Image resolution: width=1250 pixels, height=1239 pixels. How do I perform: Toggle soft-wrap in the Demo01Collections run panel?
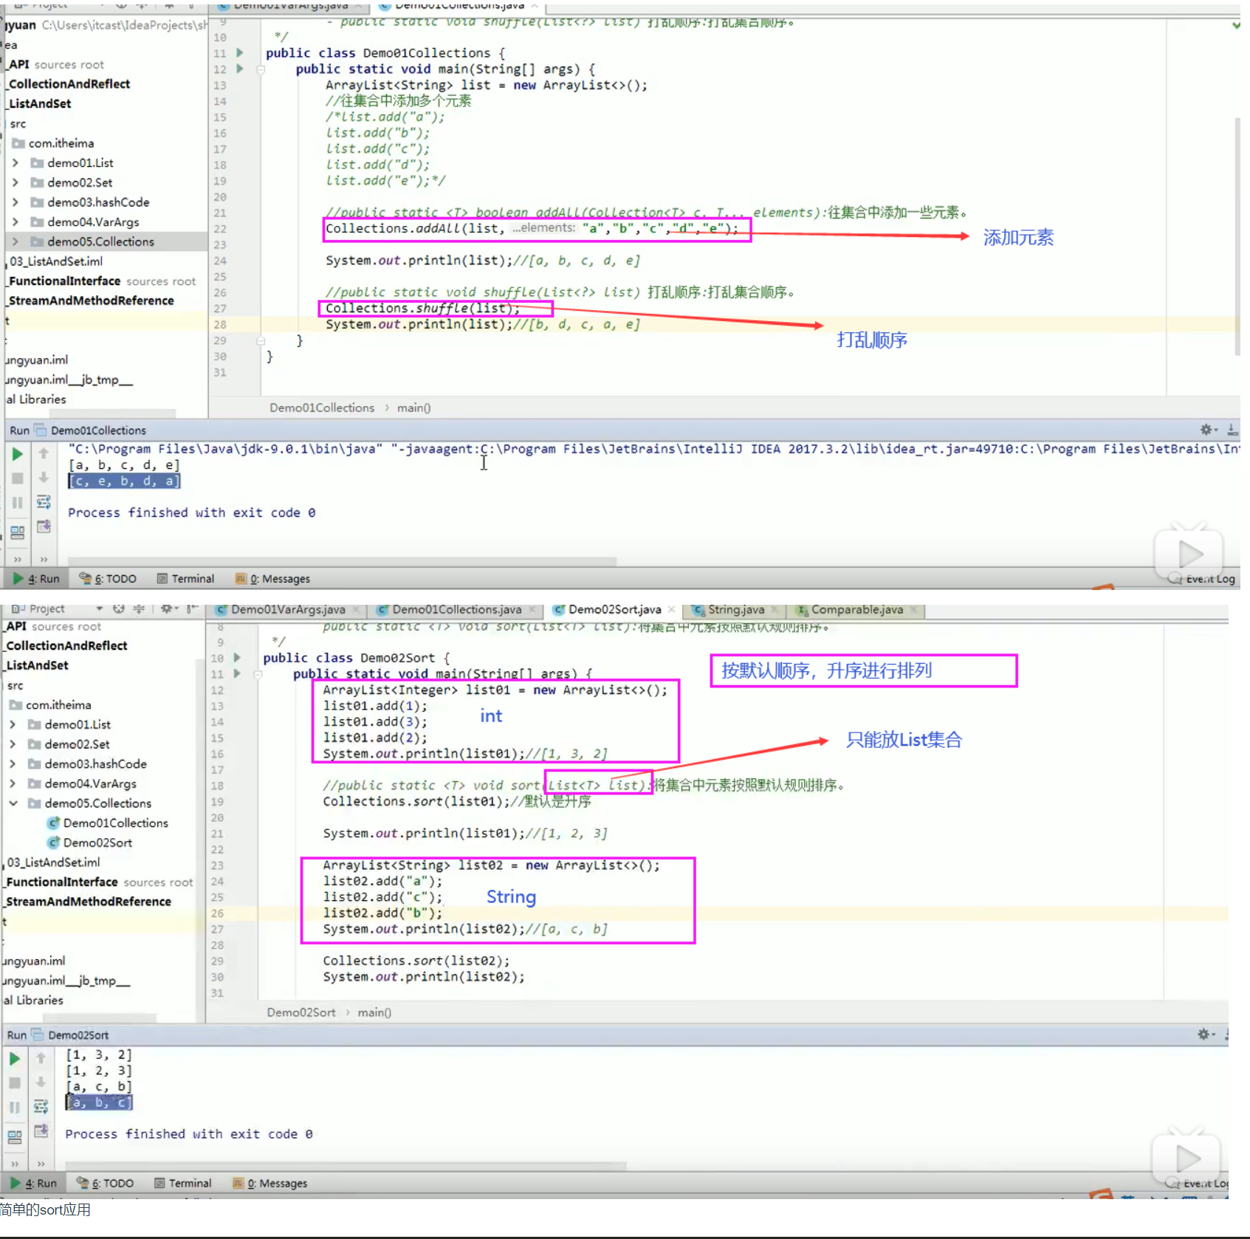(x=44, y=502)
